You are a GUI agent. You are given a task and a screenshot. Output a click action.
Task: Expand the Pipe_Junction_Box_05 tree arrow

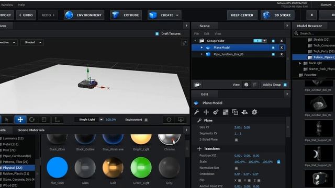(x=202, y=54)
